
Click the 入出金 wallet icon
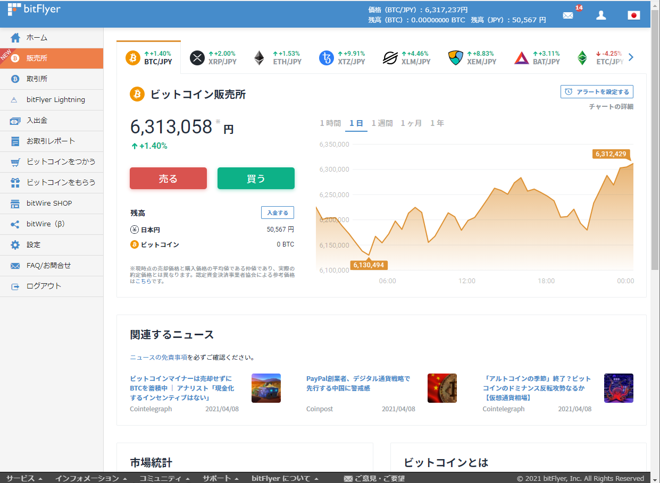pos(15,121)
